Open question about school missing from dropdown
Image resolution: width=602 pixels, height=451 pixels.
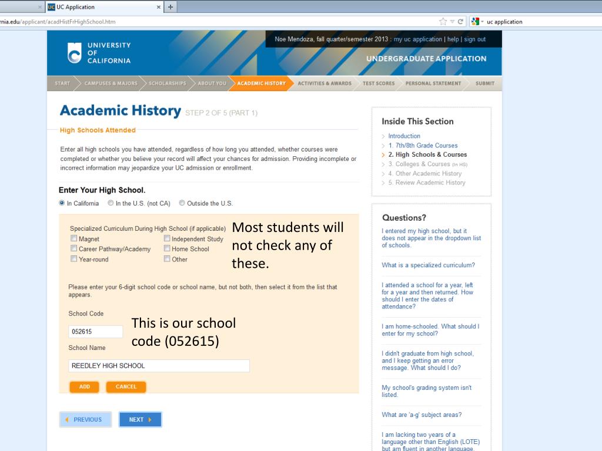tap(431, 238)
